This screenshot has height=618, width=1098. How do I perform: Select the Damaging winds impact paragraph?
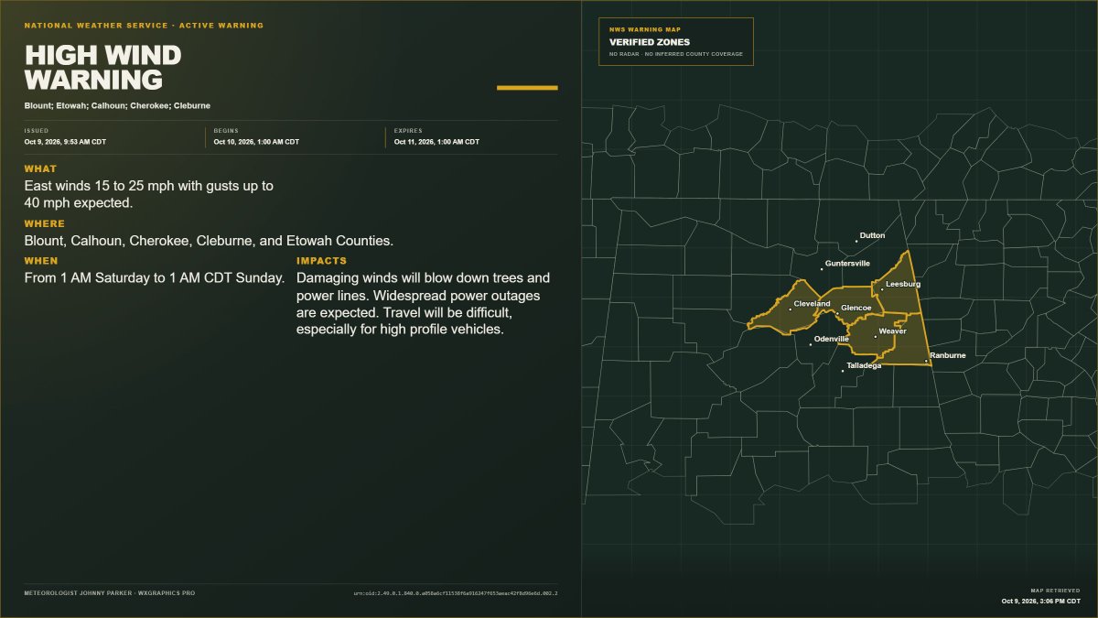click(x=424, y=303)
